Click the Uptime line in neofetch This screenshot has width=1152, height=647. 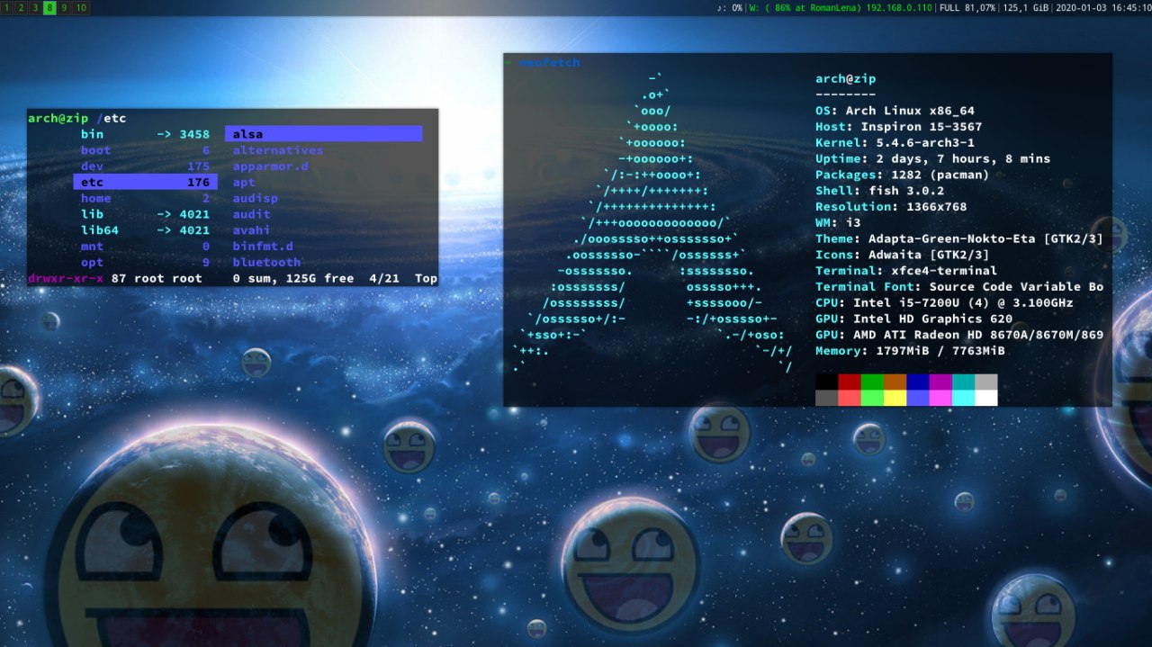click(932, 158)
